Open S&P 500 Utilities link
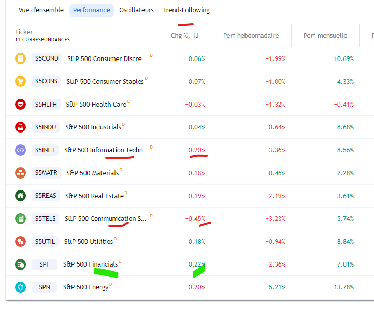The image size is (374, 309). (x=89, y=242)
